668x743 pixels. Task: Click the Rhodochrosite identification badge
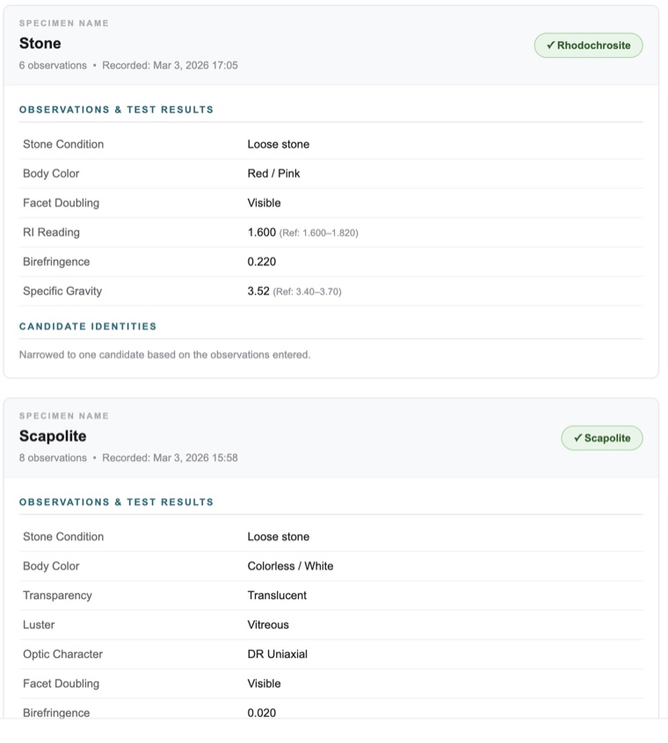588,46
